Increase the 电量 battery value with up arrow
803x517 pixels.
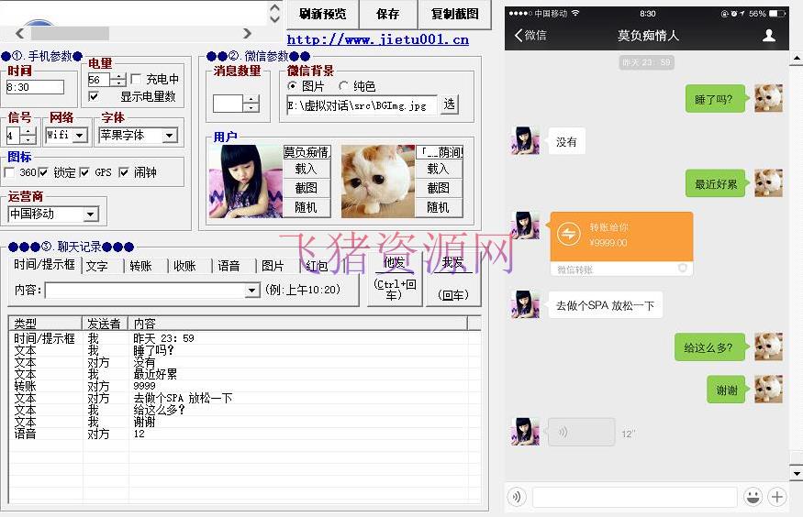118,76
